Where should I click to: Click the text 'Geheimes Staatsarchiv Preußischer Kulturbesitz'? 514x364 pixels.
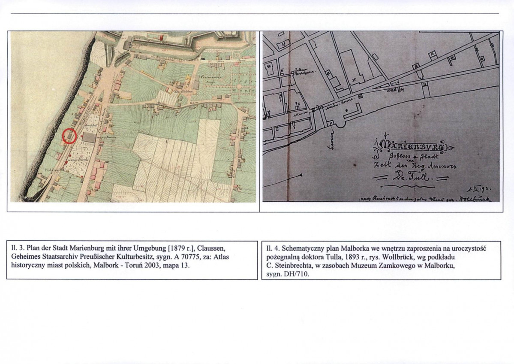[81, 257]
